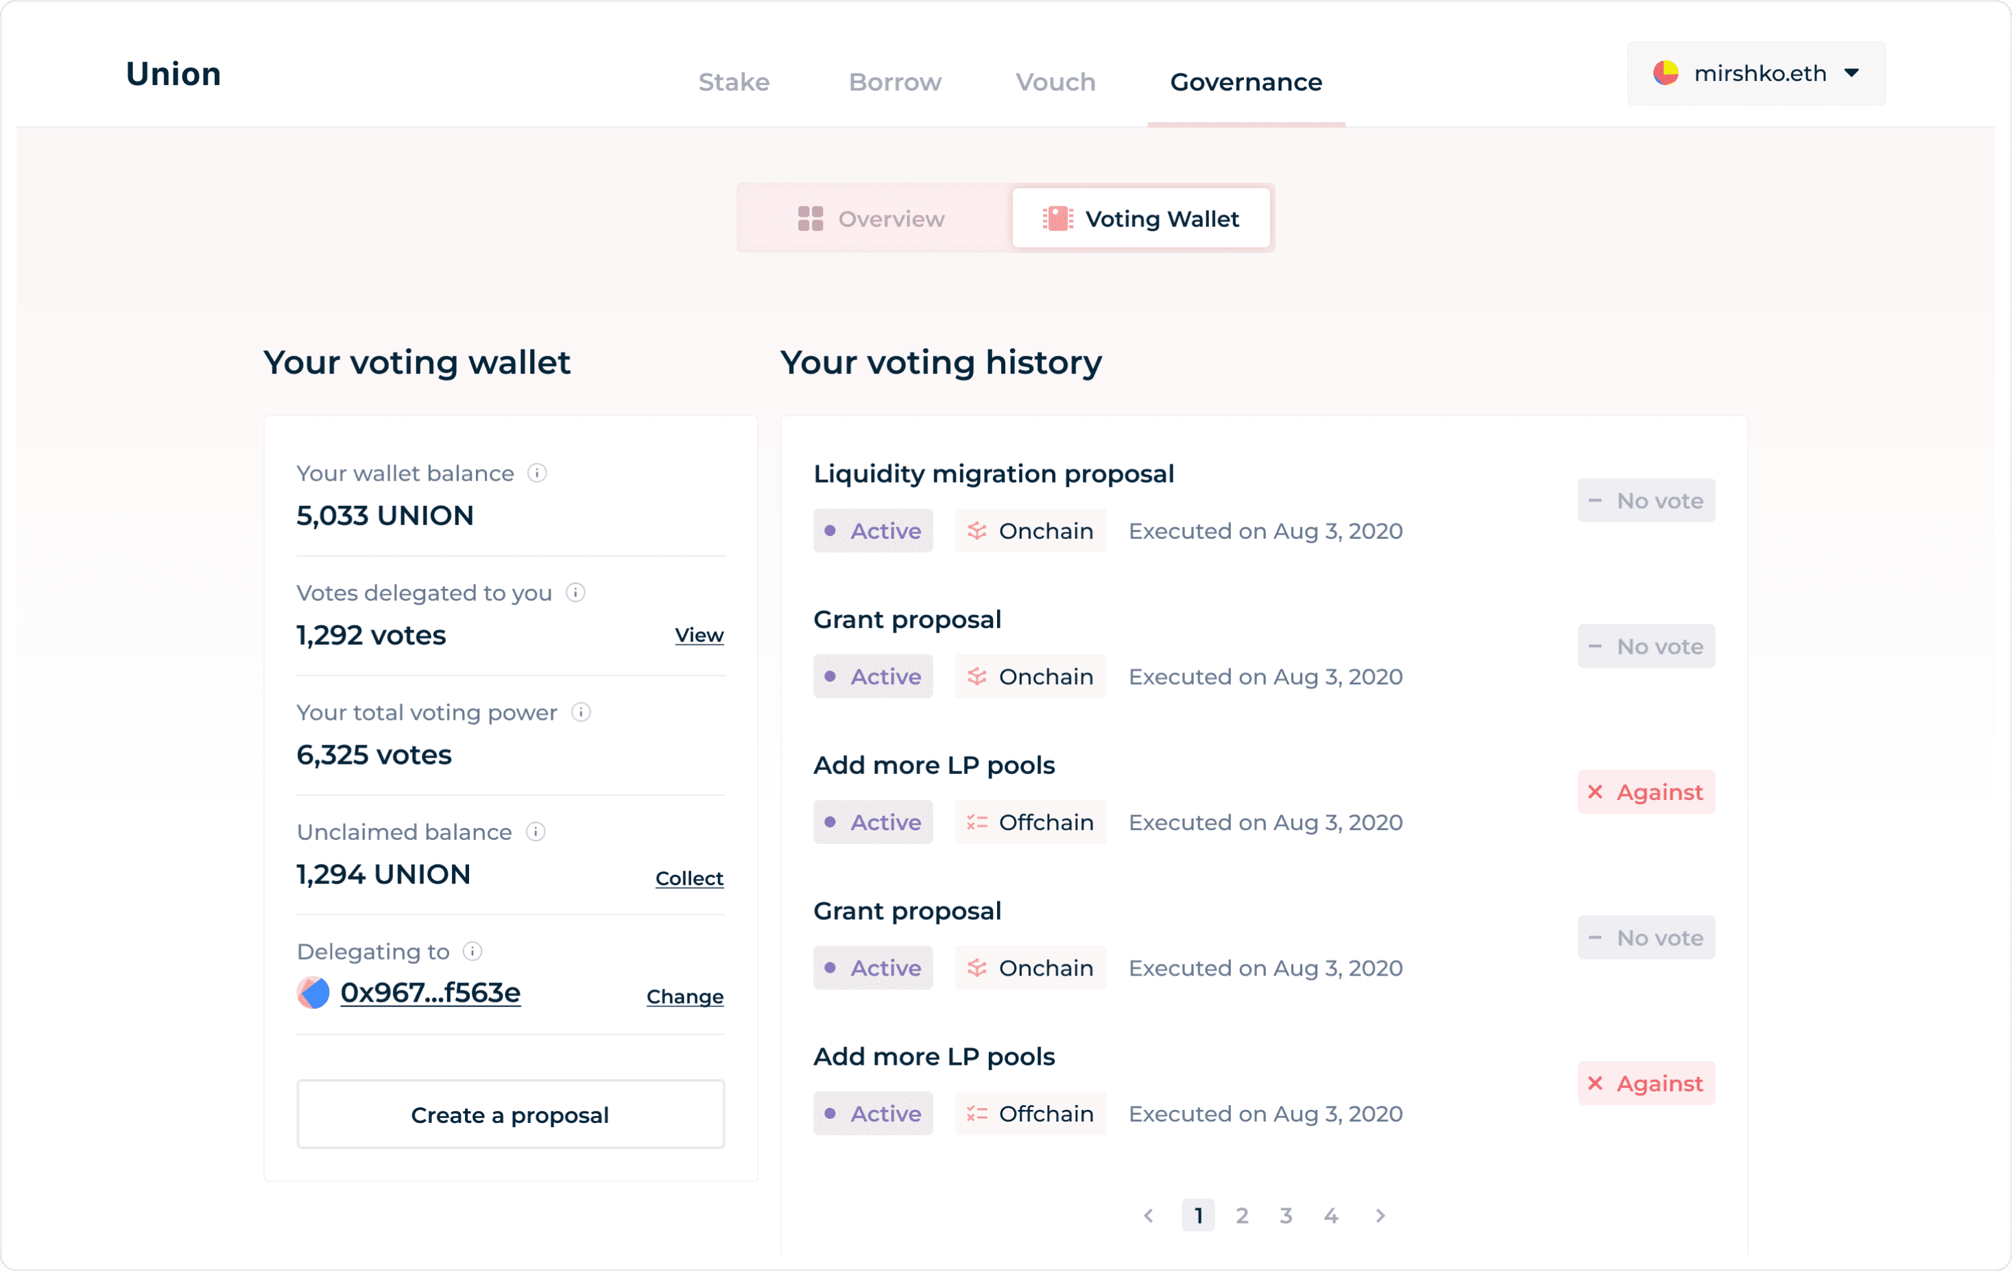The height and width of the screenshot is (1271, 2012).
Task: Open the Liquidity migration proposal title
Action: click(x=994, y=474)
